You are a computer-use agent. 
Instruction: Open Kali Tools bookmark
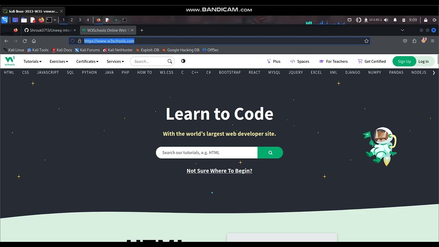pyautogui.click(x=38, y=50)
